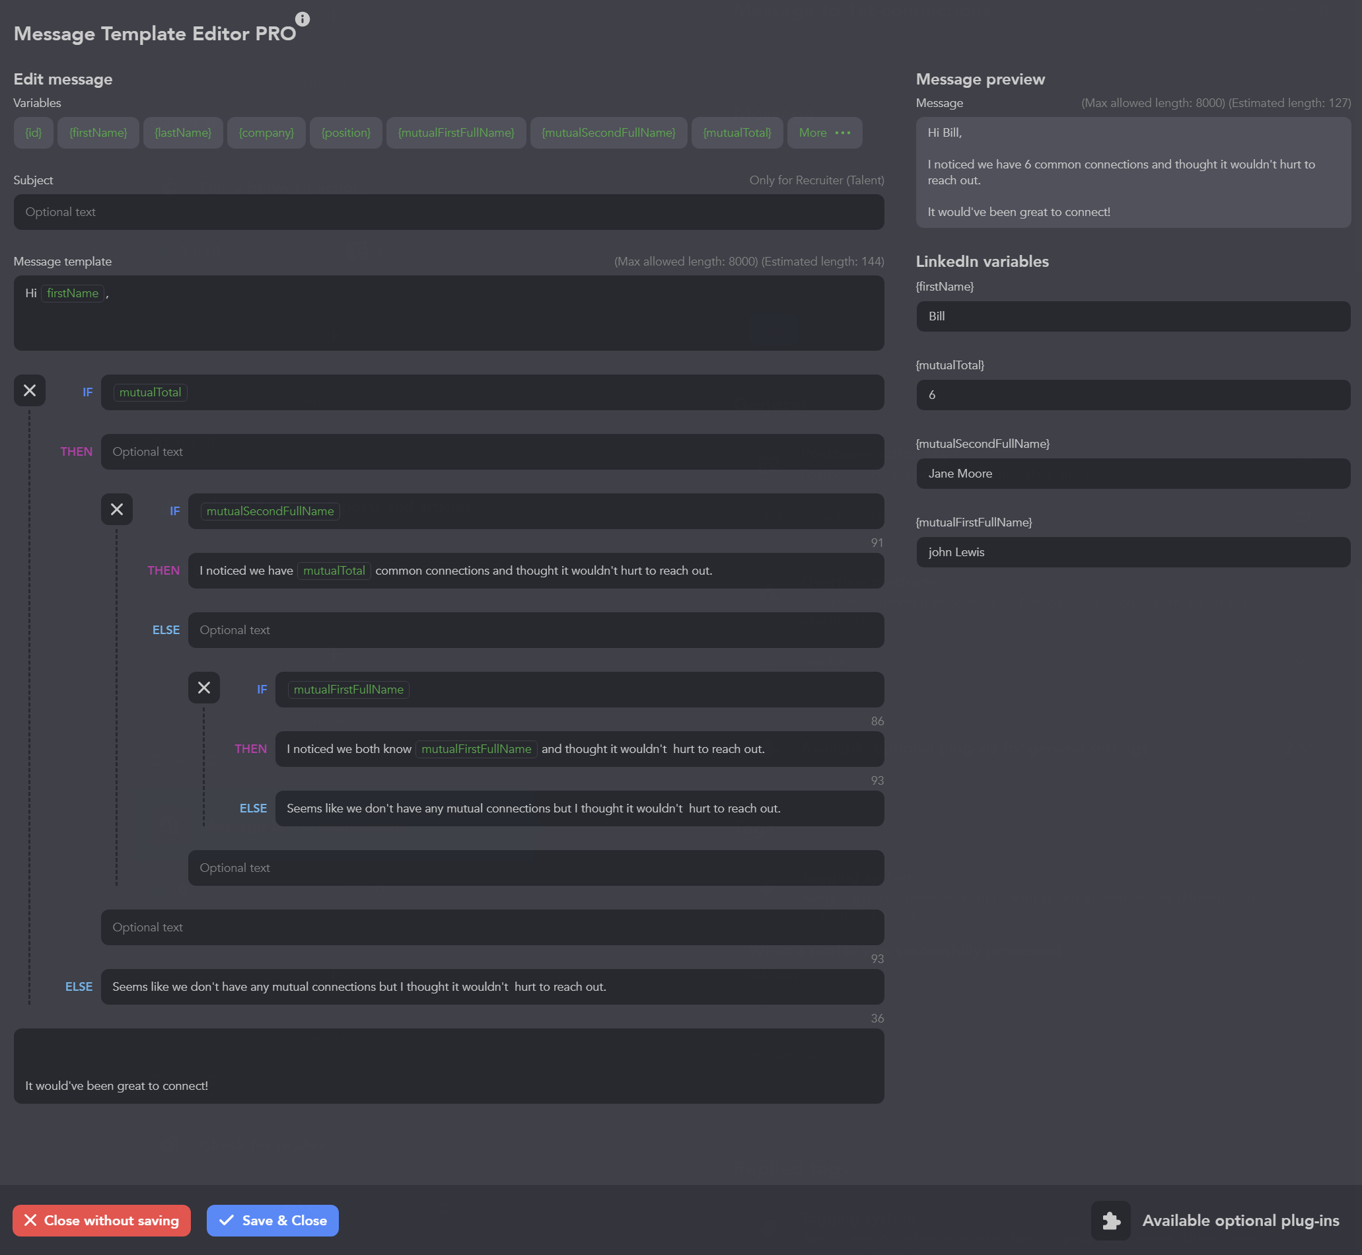Screen dimensions: 1362x1255
Task: Remove the mutualTotal IF condition block
Action: pyautogui.click(x=29, y=390)
